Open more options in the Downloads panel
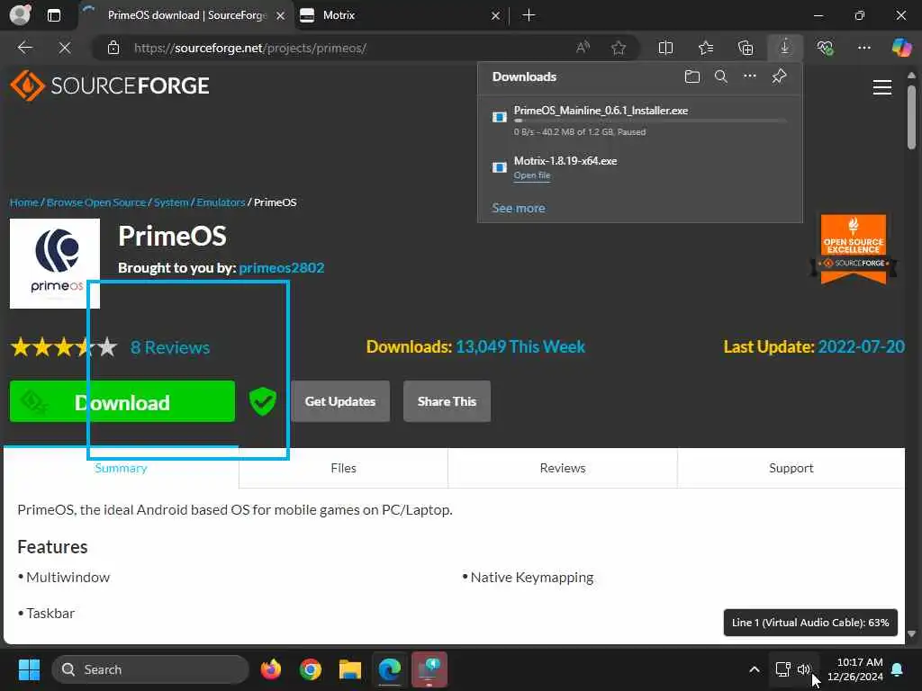The width and height of the screenshot is (922, 691). (x=750, y=76)
